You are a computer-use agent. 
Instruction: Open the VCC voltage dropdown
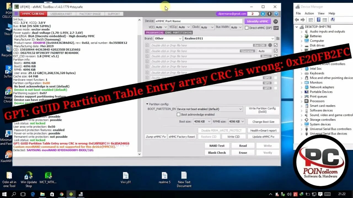[x=162, y=27]
